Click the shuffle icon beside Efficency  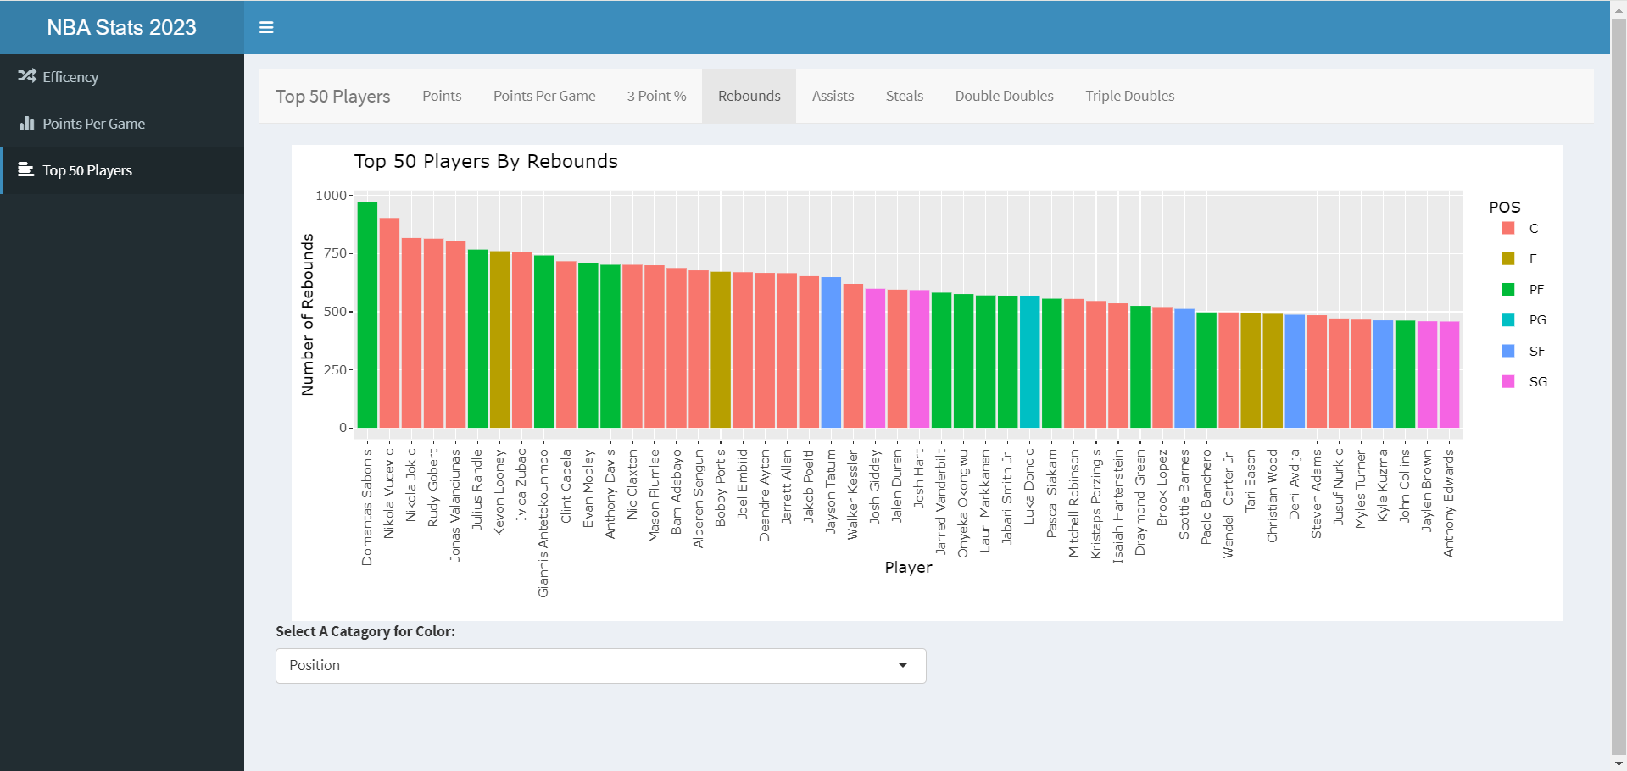(27, 76)
